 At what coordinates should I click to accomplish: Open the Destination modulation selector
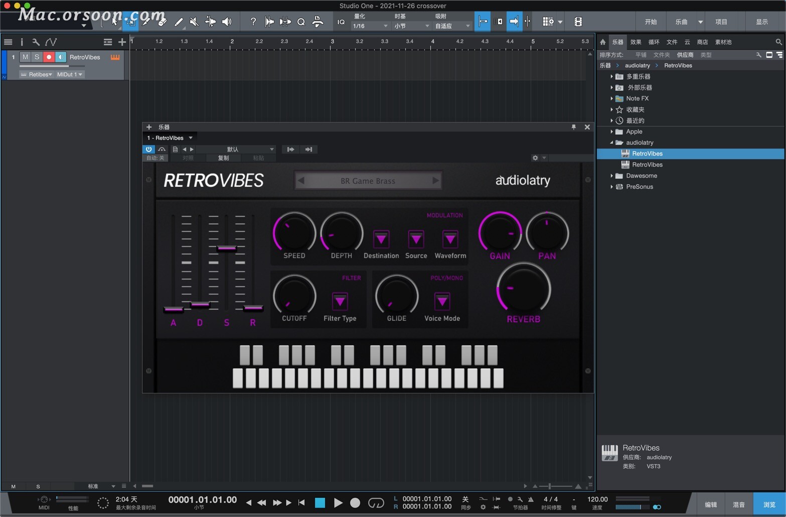coord(381,239)
